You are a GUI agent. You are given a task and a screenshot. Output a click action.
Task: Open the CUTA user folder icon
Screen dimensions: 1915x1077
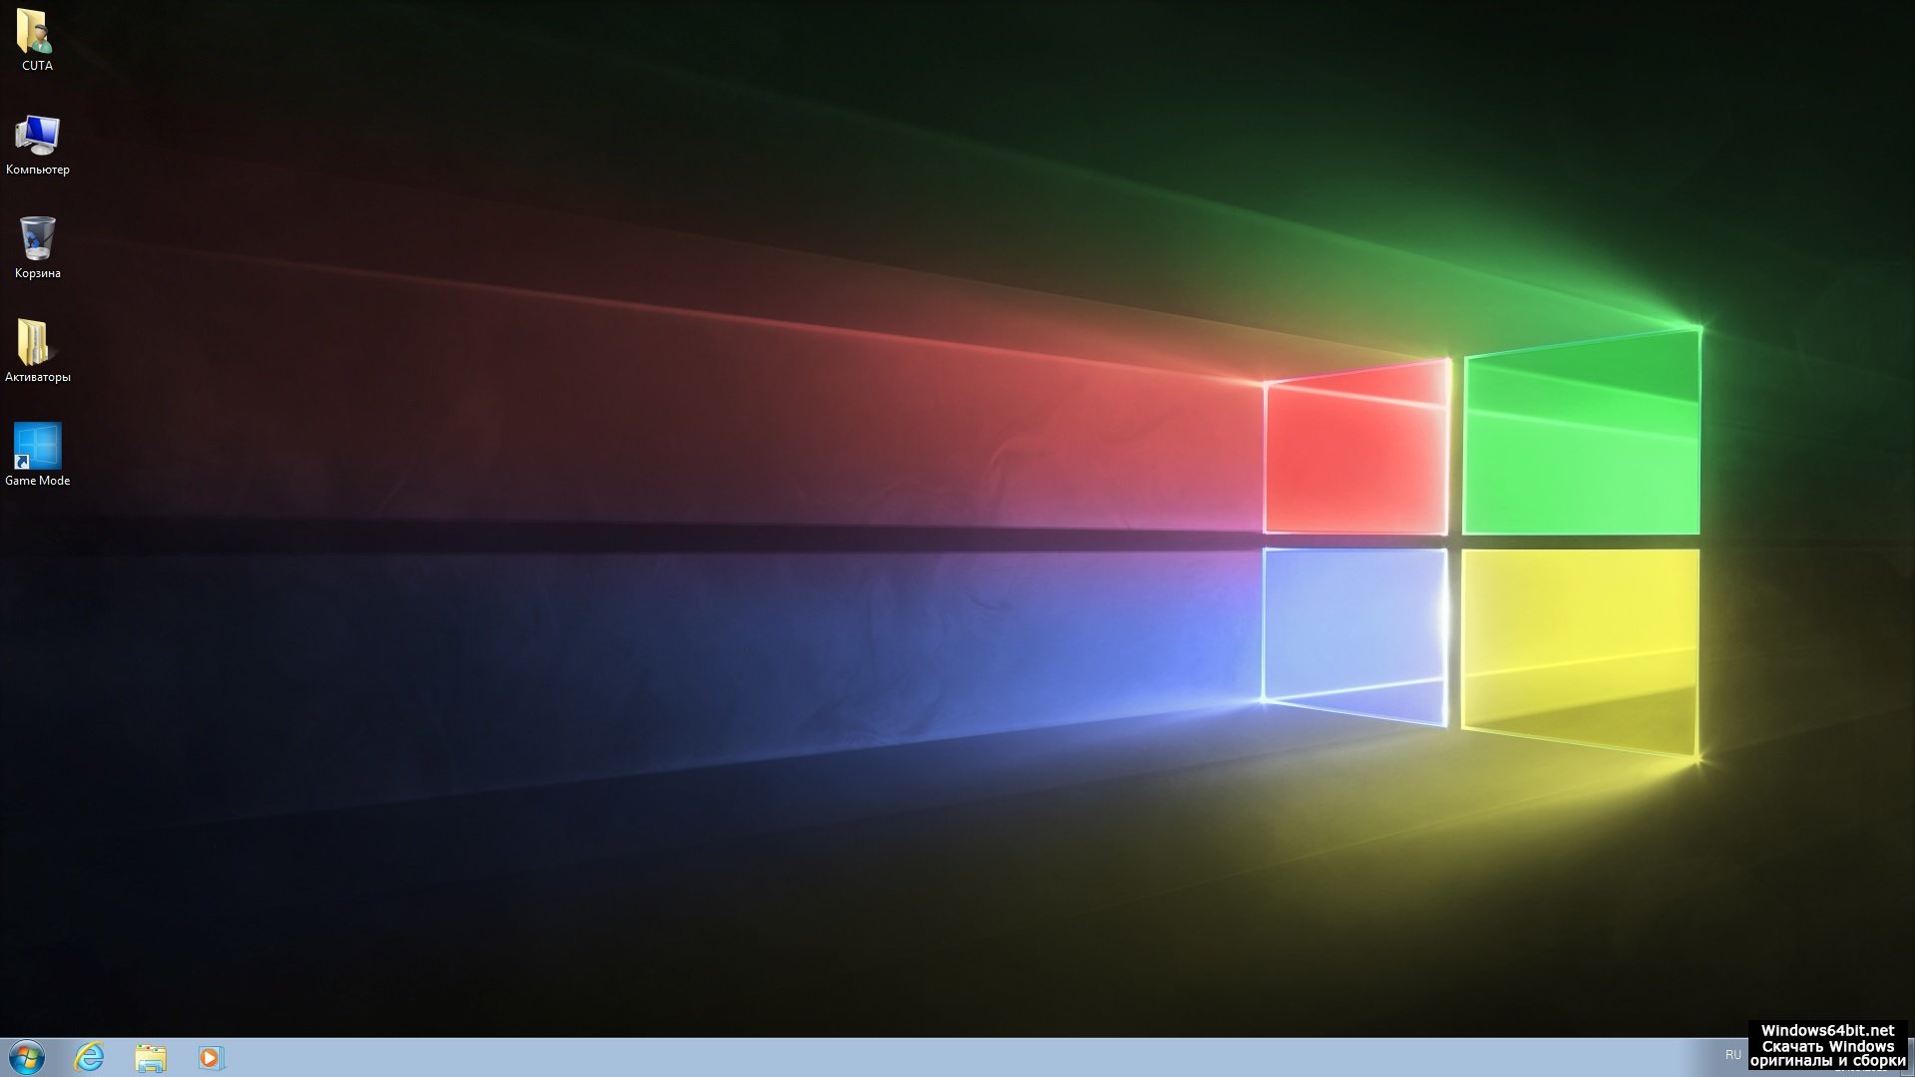click(x=36, y=31)
